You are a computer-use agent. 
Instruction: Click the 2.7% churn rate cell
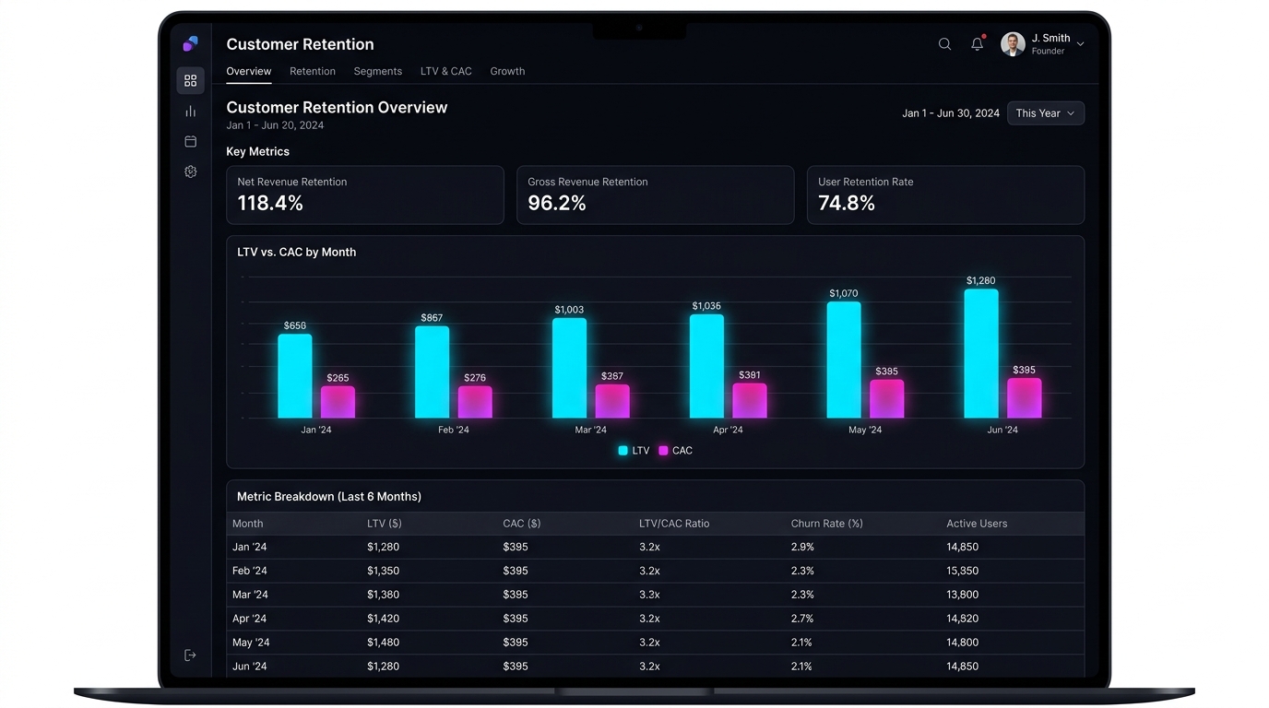pyautogui.click(x=802, y=619)
